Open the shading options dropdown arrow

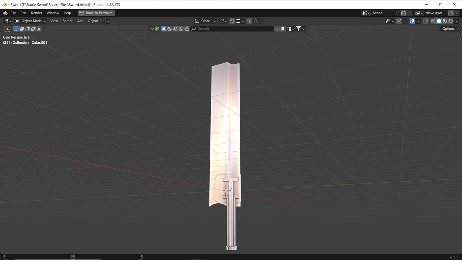tap(456, 21)
